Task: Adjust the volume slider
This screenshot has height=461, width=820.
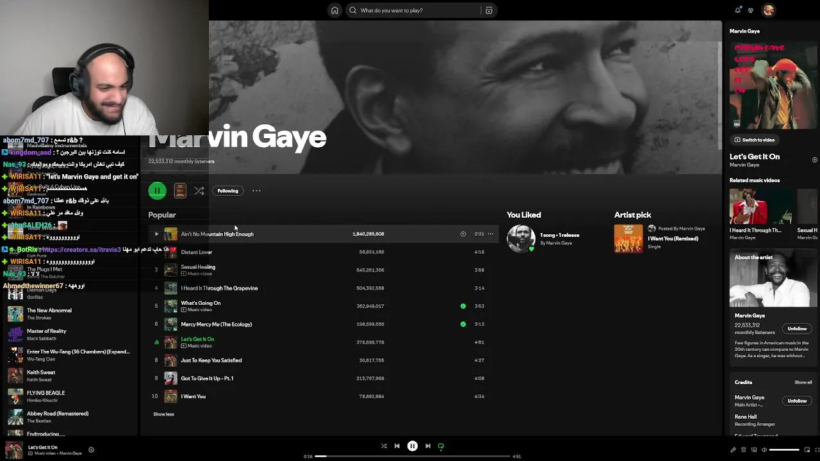Action: pos(783,450)
